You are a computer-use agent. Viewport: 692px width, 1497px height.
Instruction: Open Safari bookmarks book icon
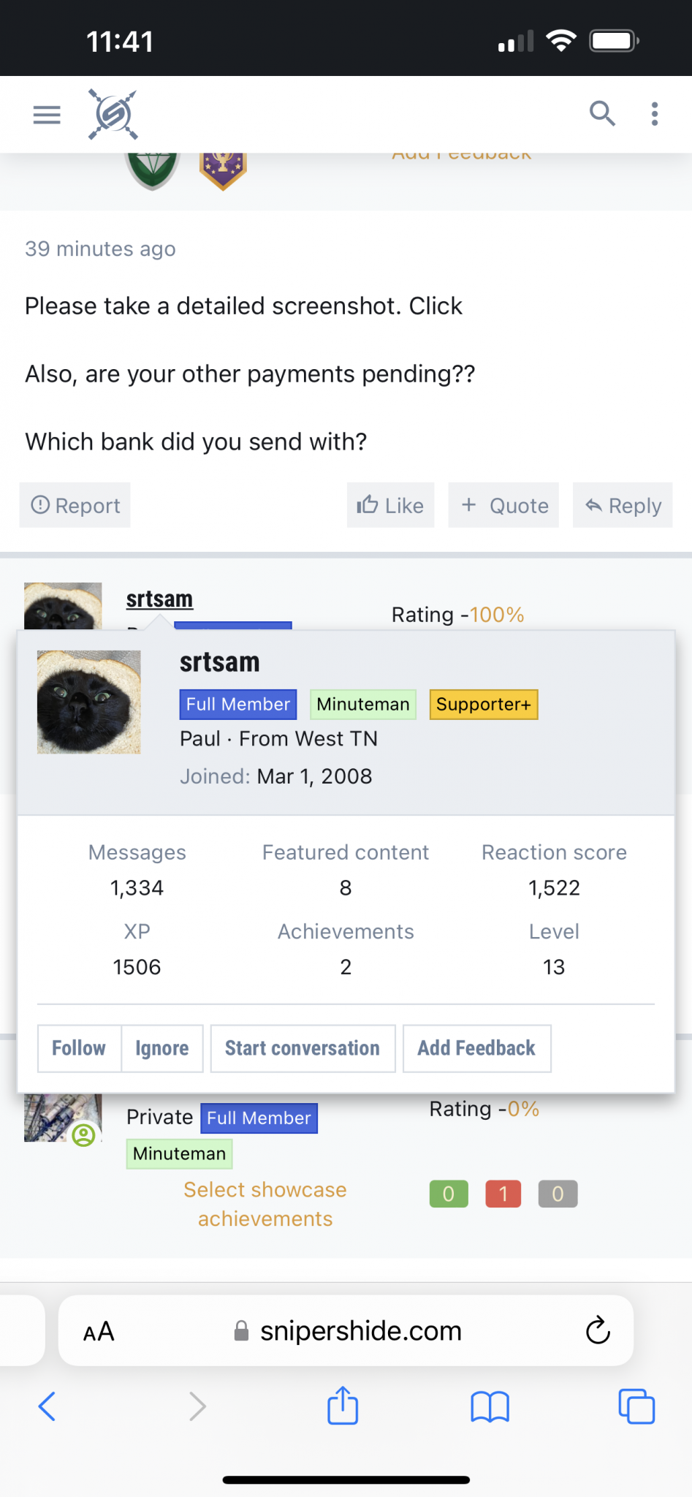click(490, 1406)
